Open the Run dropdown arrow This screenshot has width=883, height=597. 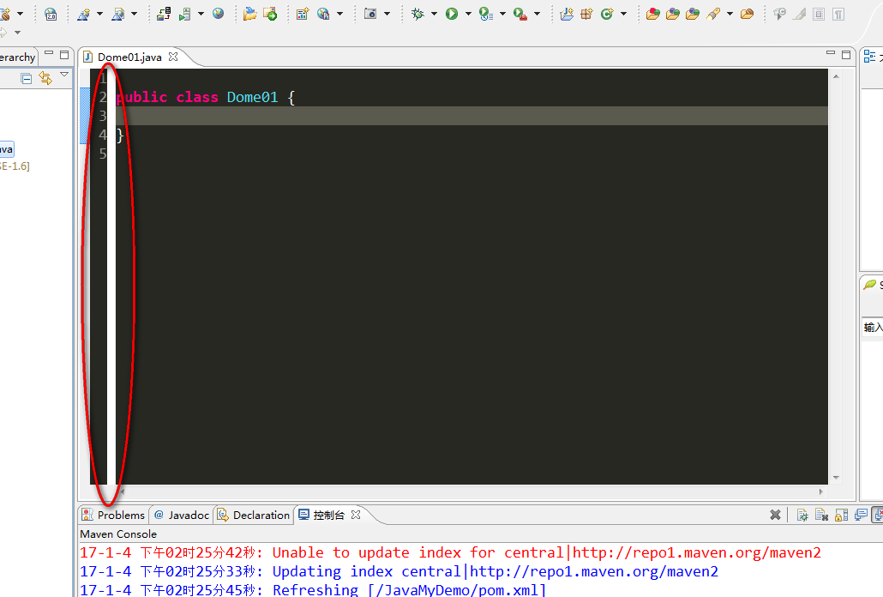pos(468,14)
